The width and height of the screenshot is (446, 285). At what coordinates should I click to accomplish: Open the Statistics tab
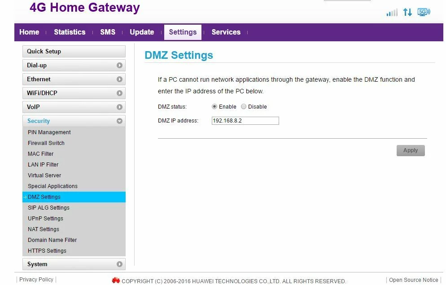(x=70, y=32)
